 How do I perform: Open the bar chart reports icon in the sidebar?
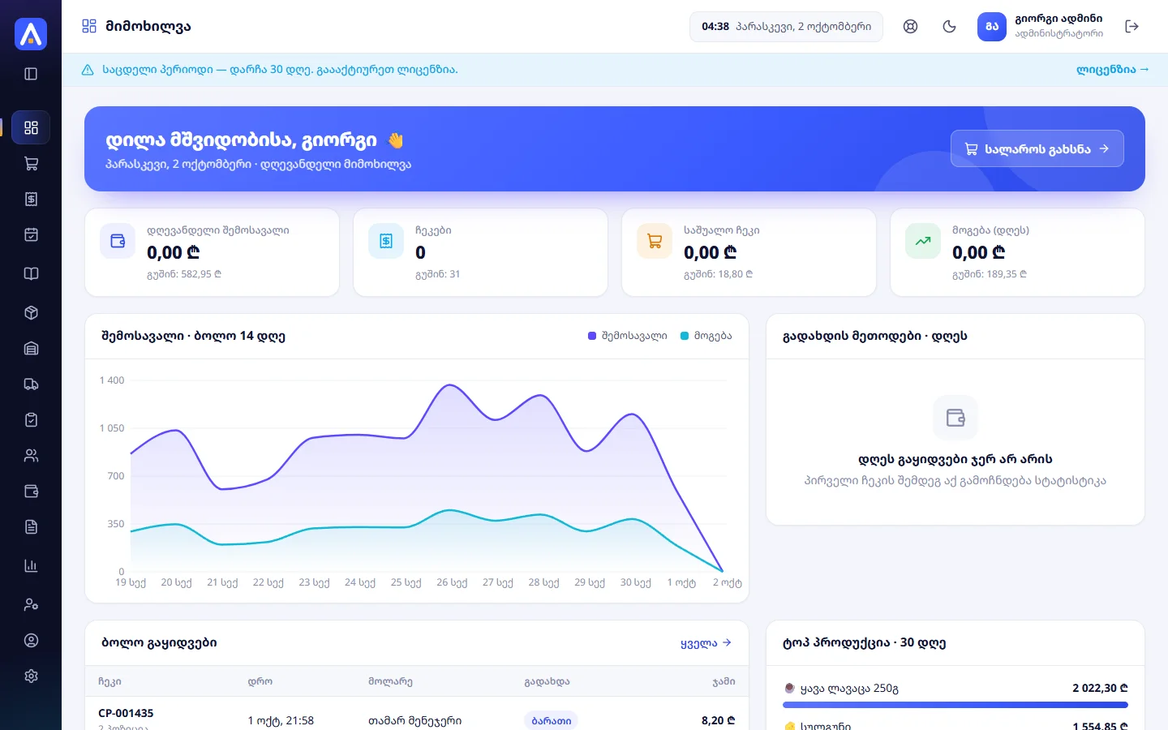coord(31,565)
